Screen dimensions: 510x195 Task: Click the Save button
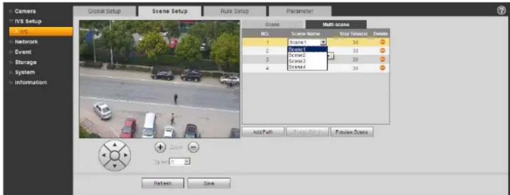coord(209,183)
